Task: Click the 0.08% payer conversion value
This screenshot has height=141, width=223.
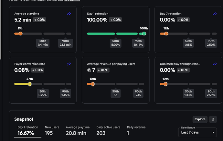Action: tap(22, 70)
